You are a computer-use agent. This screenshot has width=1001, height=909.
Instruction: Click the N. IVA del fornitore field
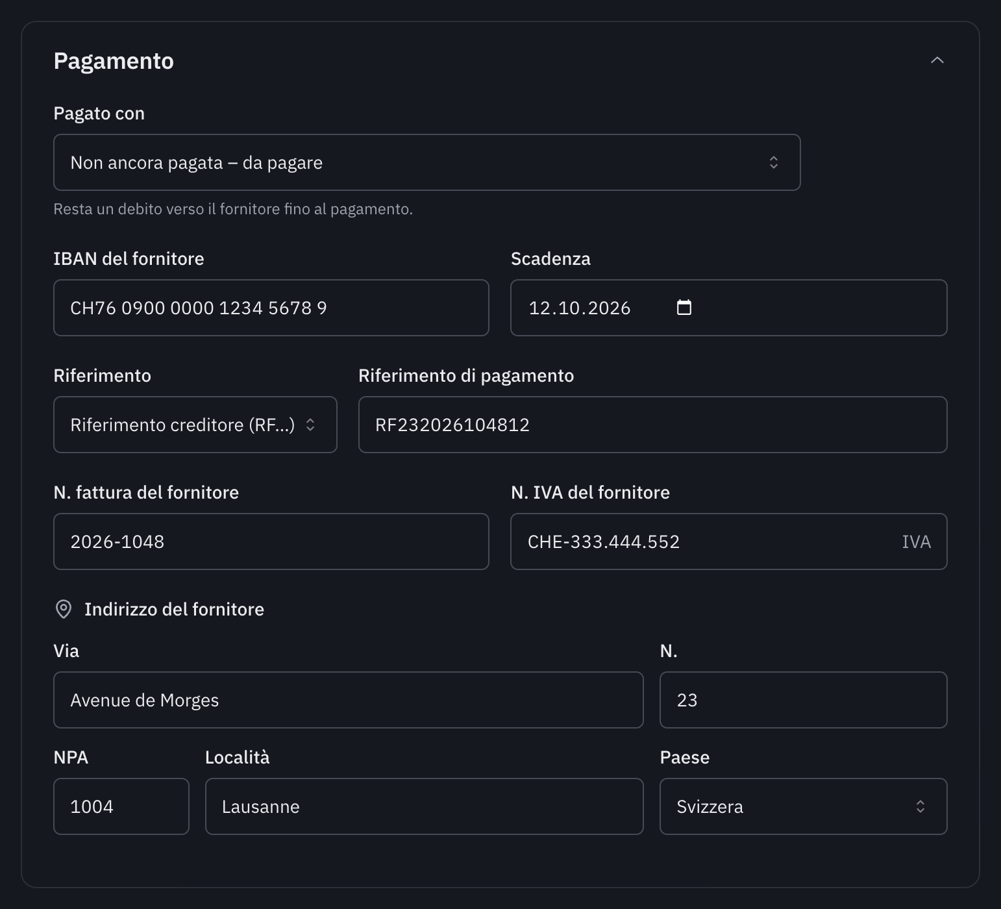(728, 542)
